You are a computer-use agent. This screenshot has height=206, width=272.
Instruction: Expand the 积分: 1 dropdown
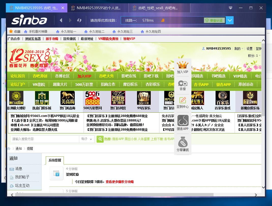[254, 56]
